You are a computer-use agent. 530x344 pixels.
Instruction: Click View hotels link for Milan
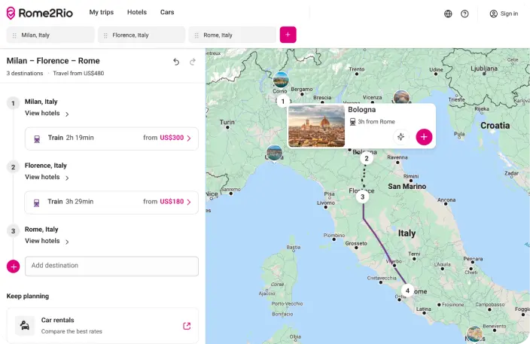coord(42,113)
